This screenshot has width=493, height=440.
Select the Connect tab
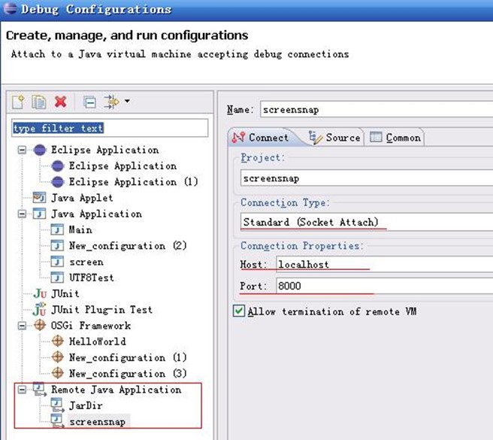[x=261, y=138]
